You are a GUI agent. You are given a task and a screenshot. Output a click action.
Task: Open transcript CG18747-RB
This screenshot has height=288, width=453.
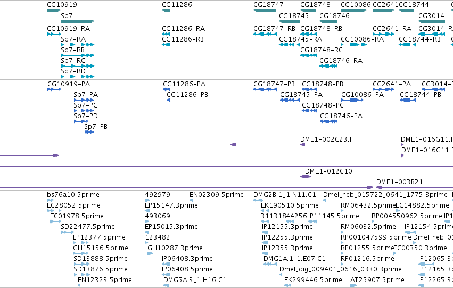click(275, 29)
